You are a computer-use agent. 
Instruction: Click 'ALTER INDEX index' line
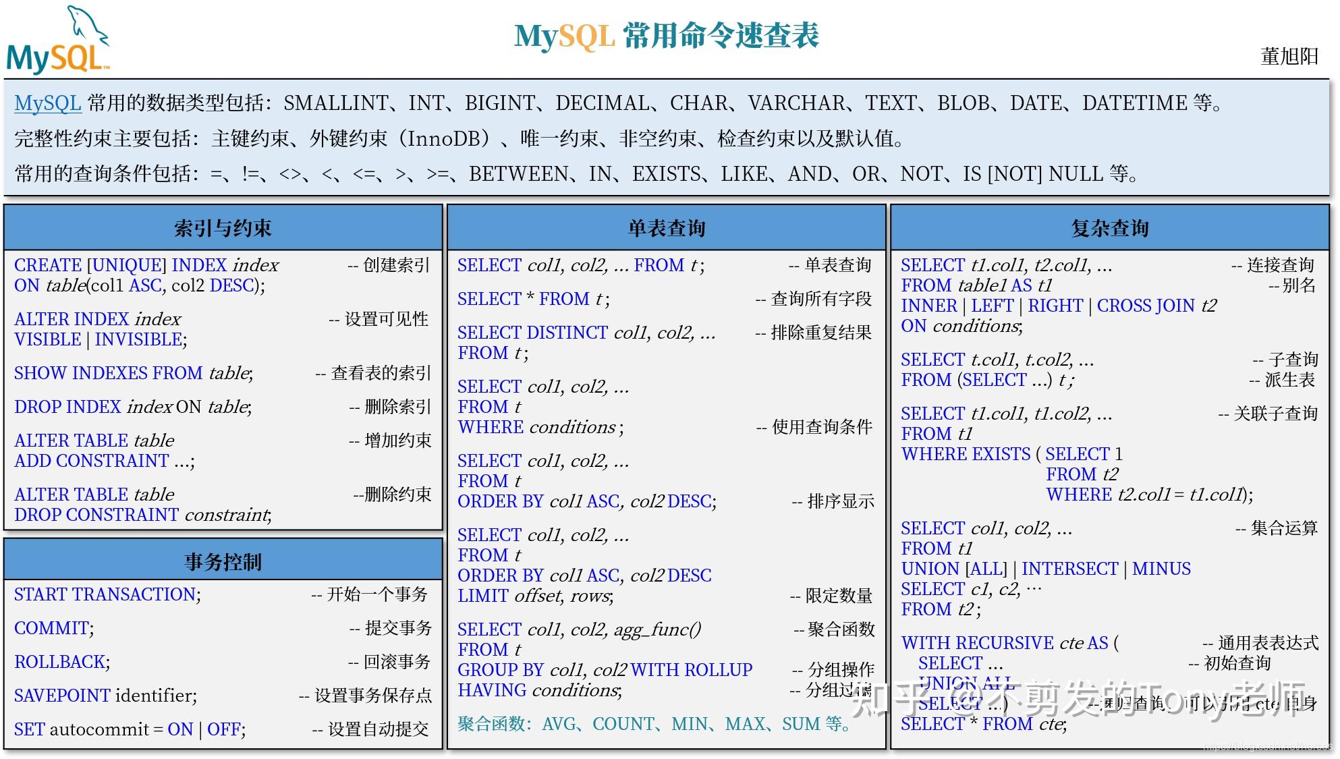point(98,319)
